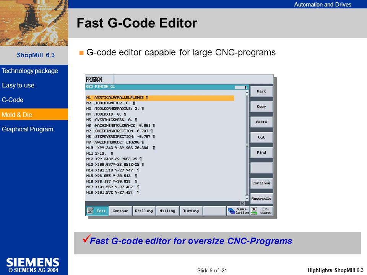The height and width of the screenshot is (275, 367).
Task: Select line N11 Z-15.
Action: click(x=99, y=154)
